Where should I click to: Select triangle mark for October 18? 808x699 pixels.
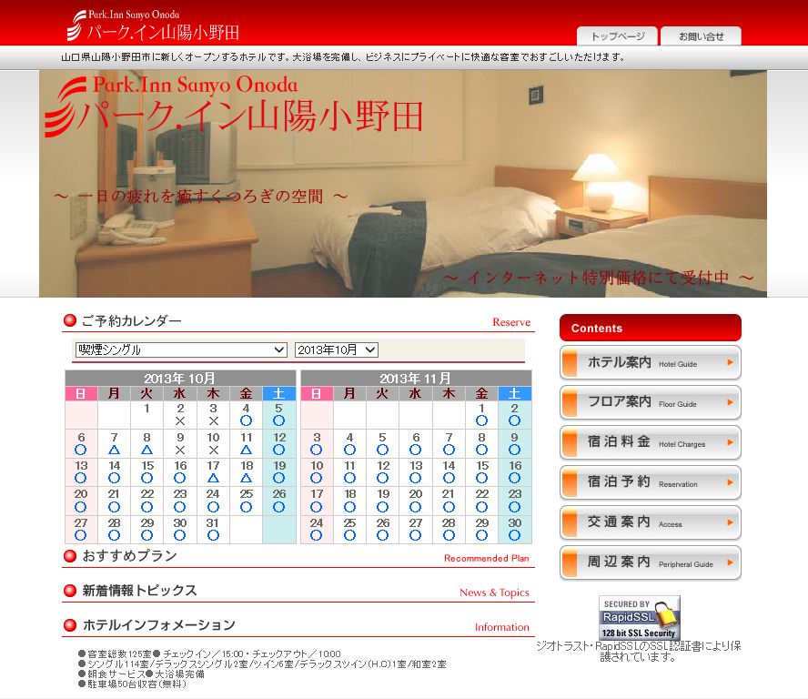click(x=246, y=478)
